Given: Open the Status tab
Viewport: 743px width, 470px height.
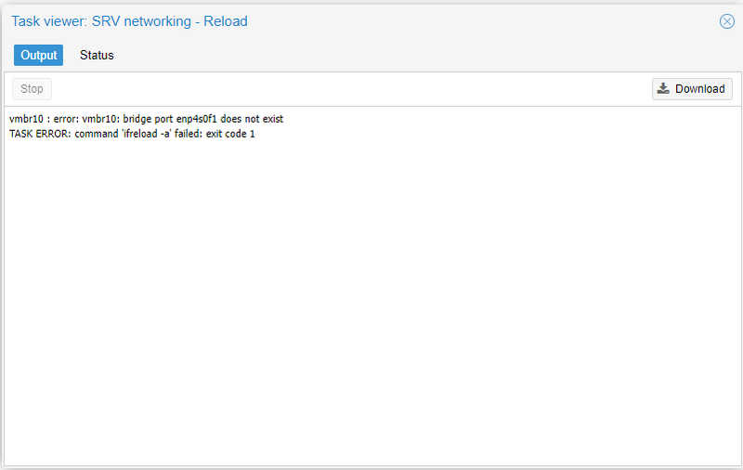Looking at the screenshot, I should tap(97, 55).
